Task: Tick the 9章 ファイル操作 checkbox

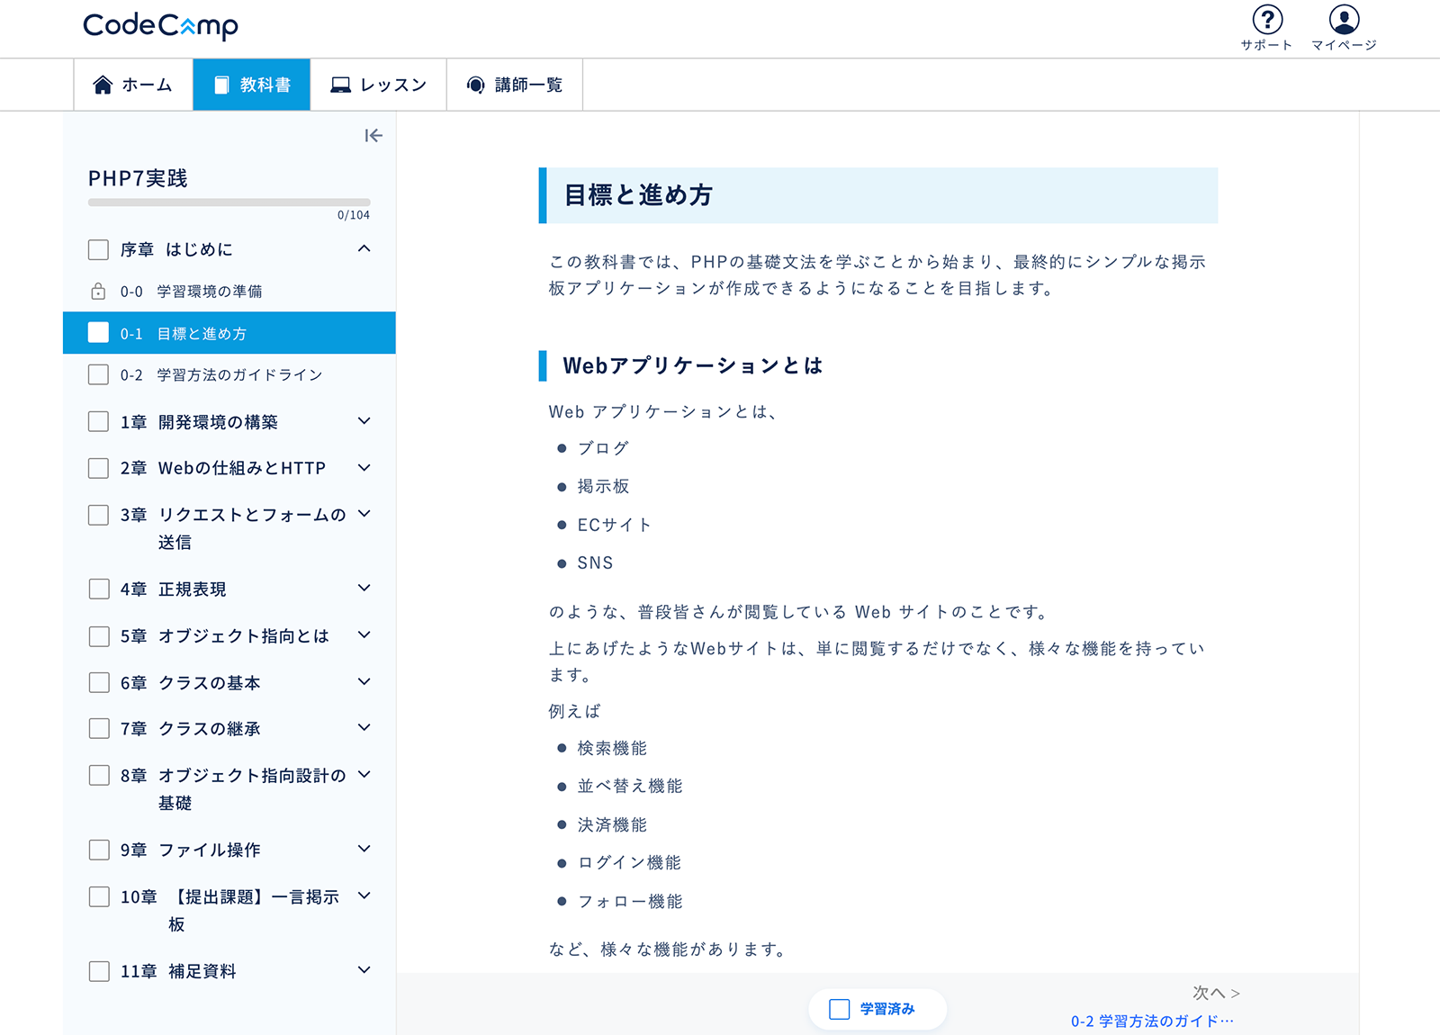Action: (99, 850)
